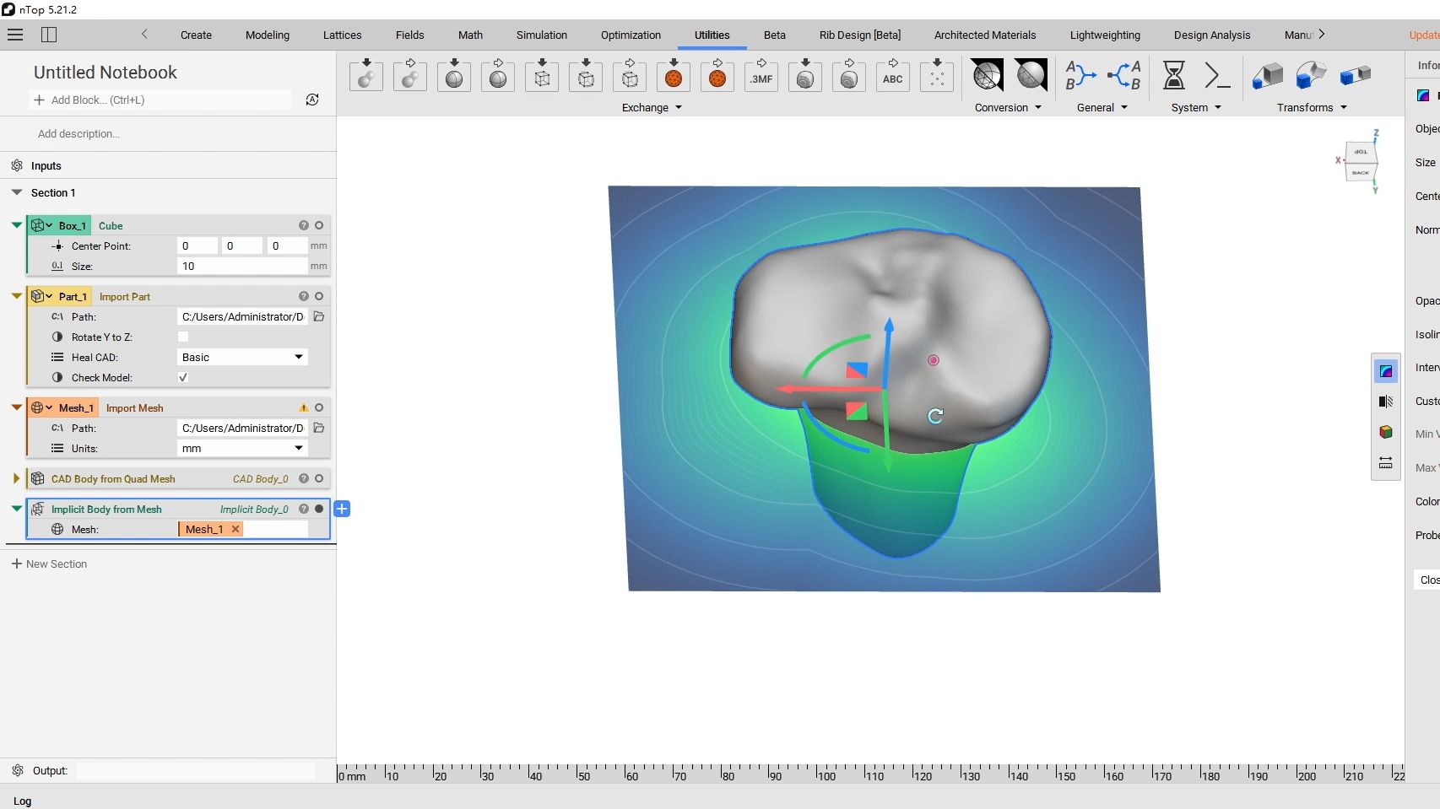Click the command prompt System icon
The width and height of the screenshot is (1440, 809).
point(1216,76)
